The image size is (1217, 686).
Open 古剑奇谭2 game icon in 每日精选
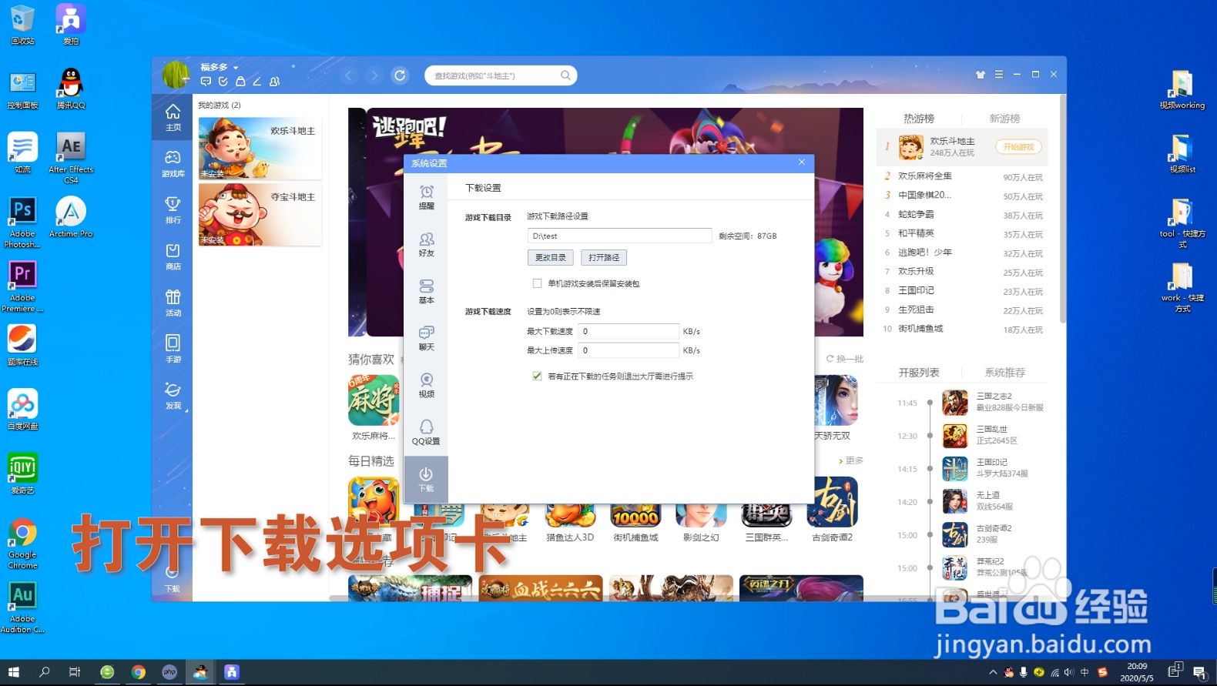tap(832, 502)
